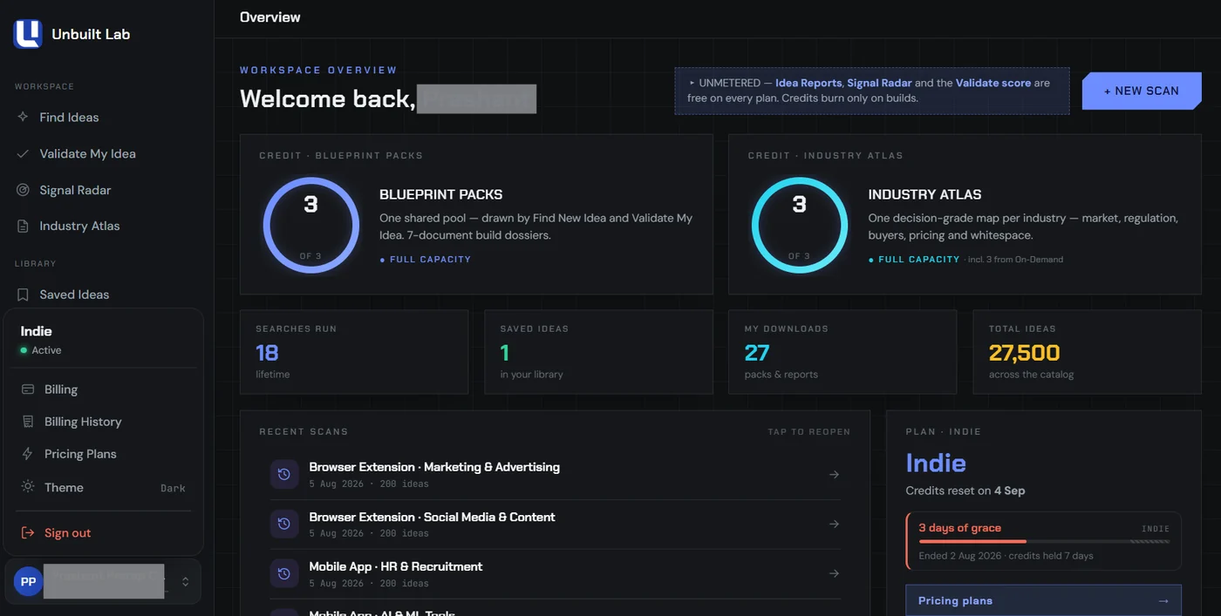
Task: Click the arrow on the Pricing plans button
Action: pos(1163,600)
